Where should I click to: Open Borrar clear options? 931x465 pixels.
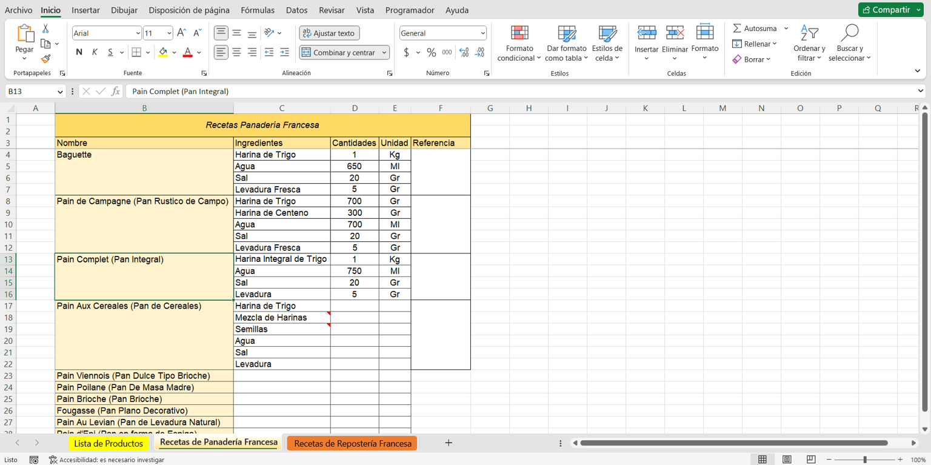(x=752, y=59)
